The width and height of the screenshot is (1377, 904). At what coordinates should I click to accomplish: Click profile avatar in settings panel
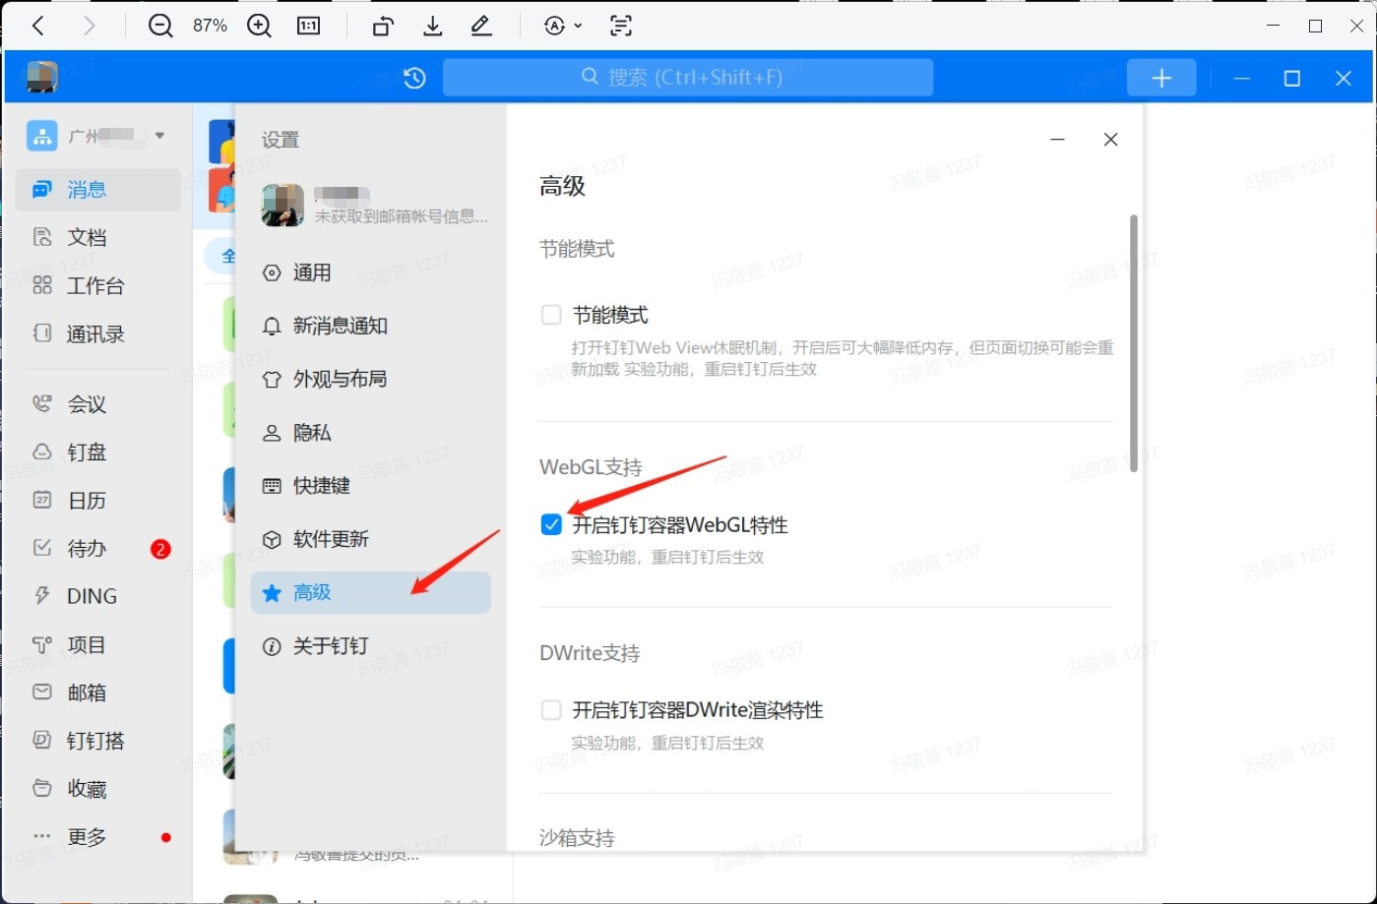pyautogui.click(x=282, y=206)
